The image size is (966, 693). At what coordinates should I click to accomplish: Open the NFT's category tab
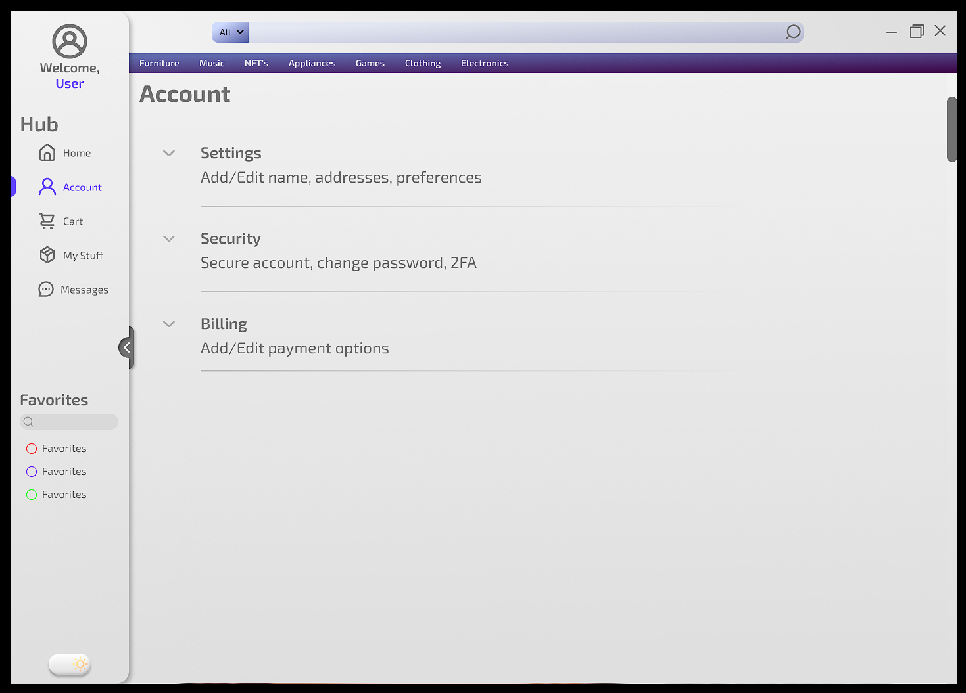pos(256,63)
